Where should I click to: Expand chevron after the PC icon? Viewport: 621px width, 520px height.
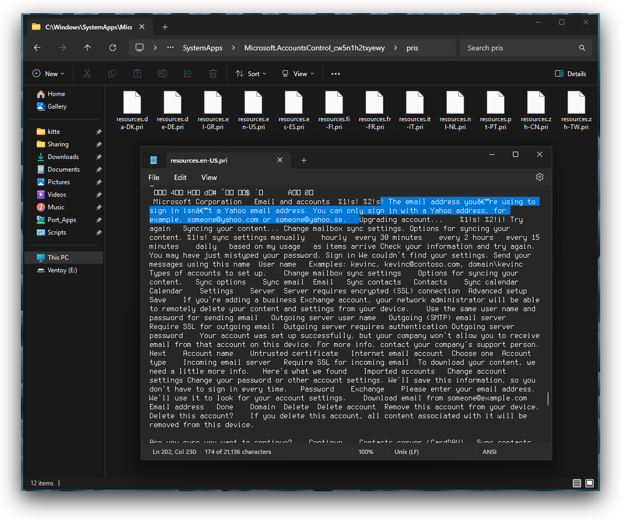coord(155,48)
